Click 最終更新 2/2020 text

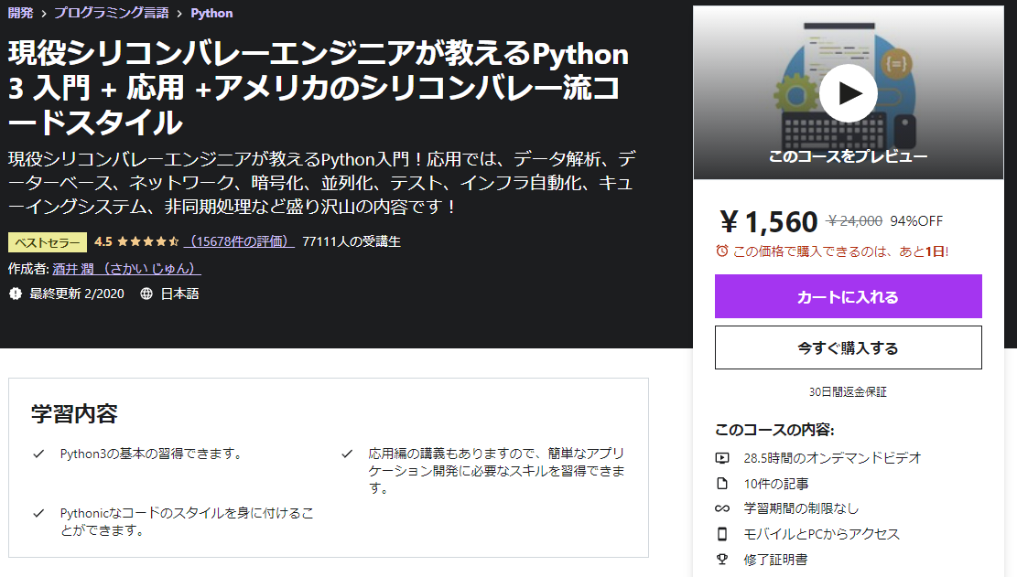point(77,294)
